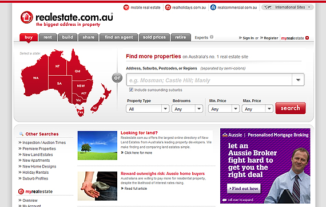Open the sold prices tab
Screen dimensions: 326x207
(154, 37)
